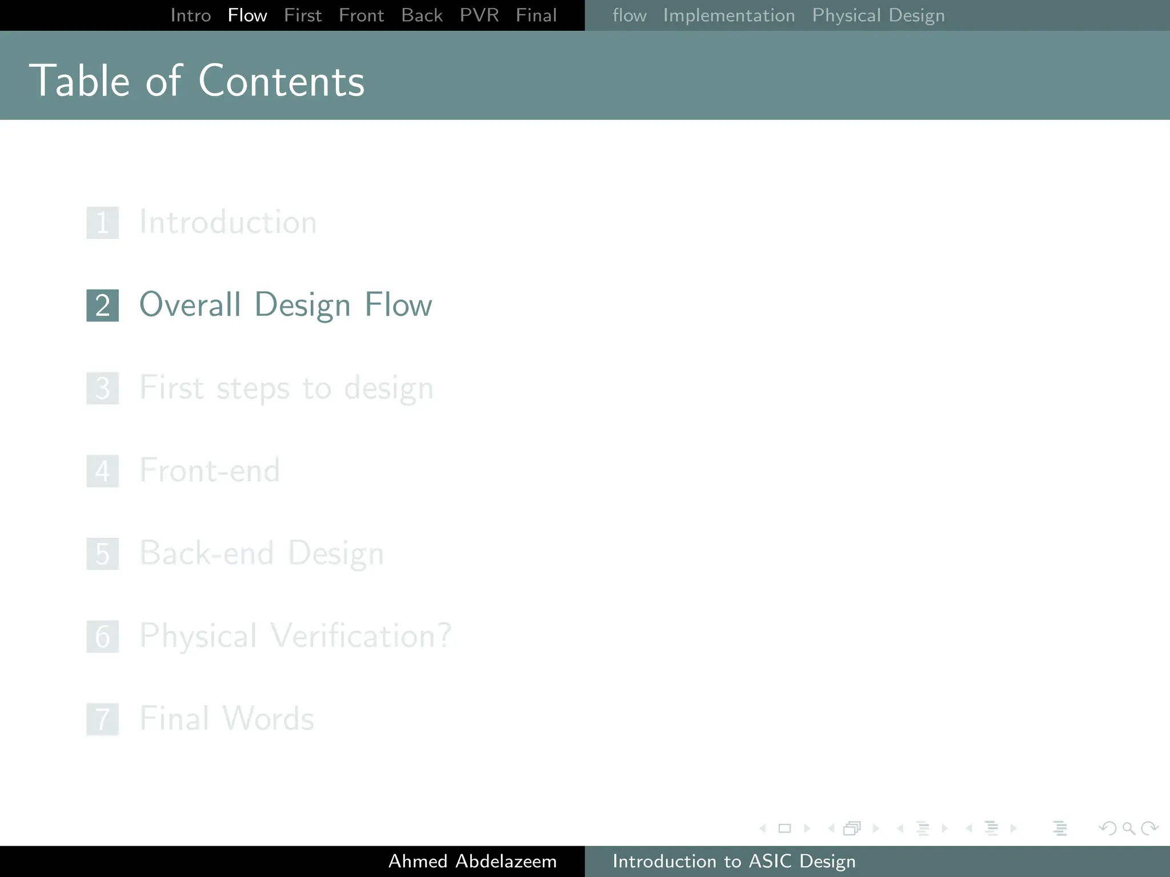This screenshot has width=1170, height=877.
Task: Open the Front section tab
Action: click(362, 15)
